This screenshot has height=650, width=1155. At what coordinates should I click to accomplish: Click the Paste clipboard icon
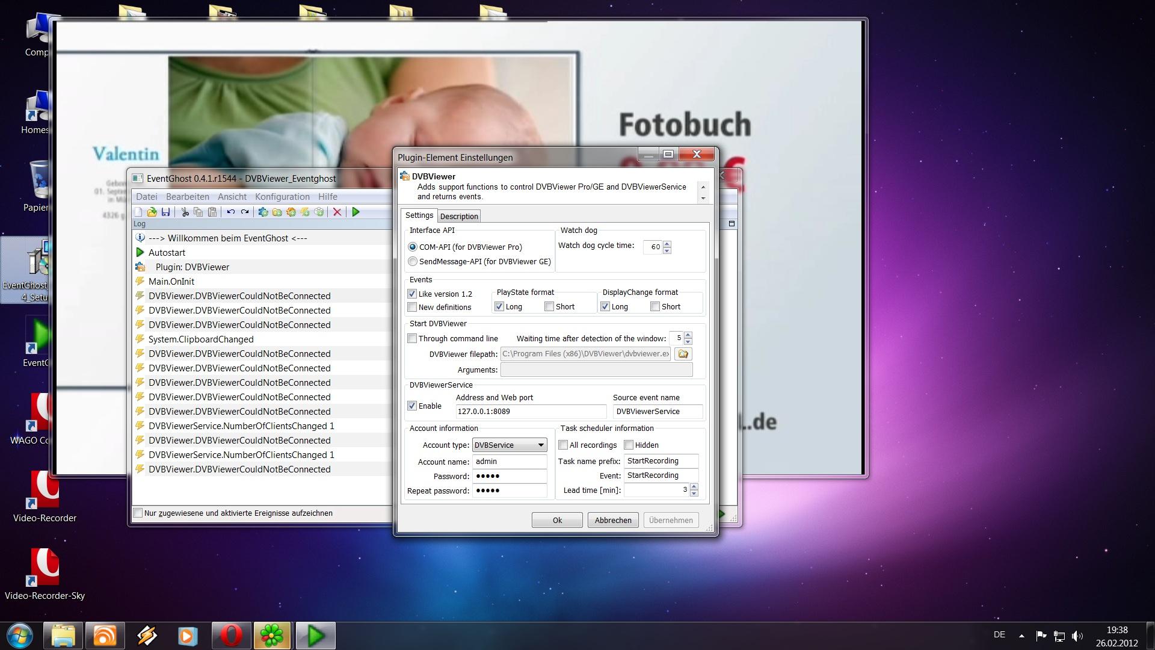(212, 212)
